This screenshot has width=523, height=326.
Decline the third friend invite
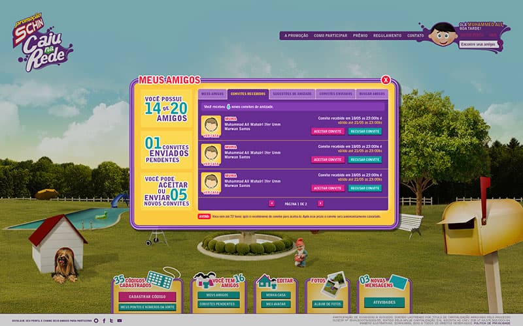pos(364,188)
